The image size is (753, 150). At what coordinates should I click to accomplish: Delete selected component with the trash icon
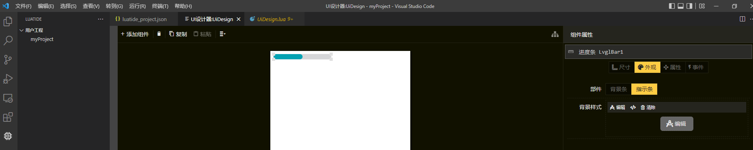[159, 34]
